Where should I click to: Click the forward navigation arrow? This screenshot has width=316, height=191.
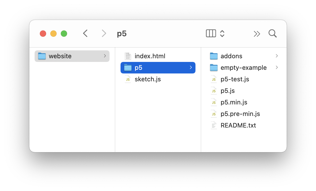click(104, 33)
